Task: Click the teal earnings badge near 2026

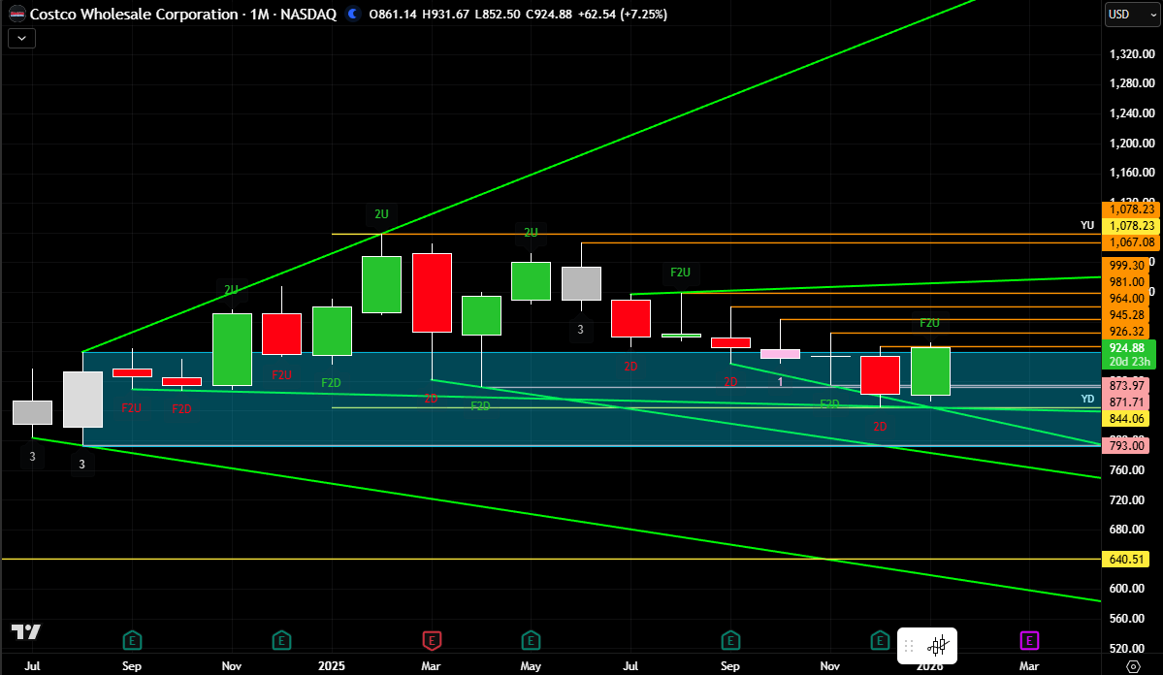Action: [x=880, y=640]
